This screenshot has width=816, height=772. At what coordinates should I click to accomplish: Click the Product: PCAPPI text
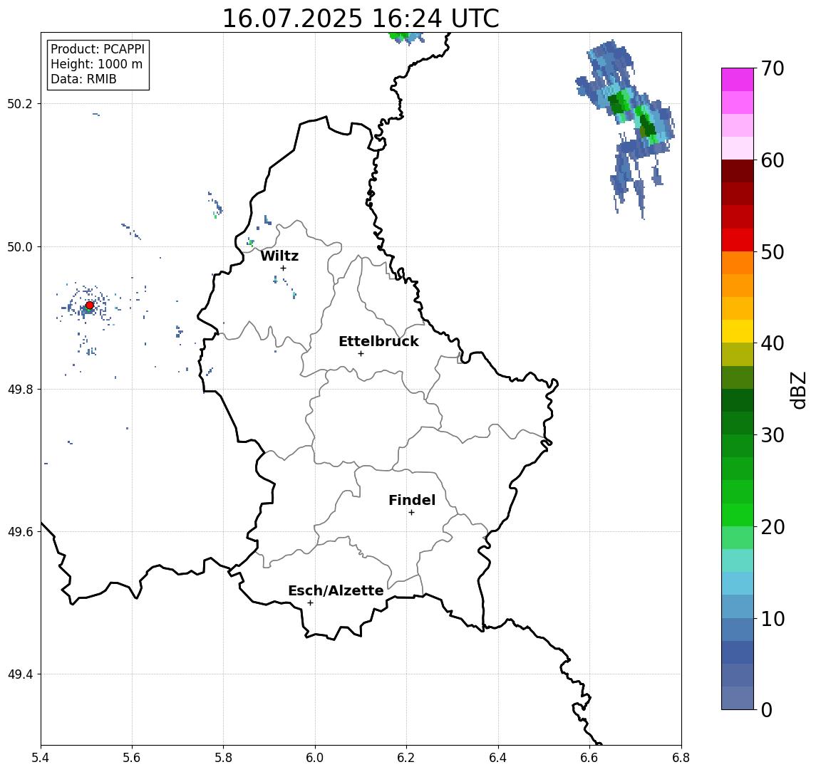(x=98, y=49)
